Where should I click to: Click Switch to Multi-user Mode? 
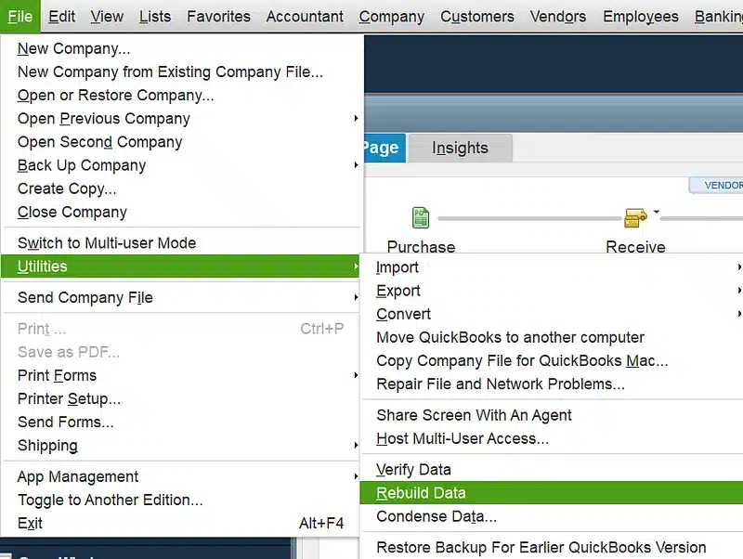[107, 242]
